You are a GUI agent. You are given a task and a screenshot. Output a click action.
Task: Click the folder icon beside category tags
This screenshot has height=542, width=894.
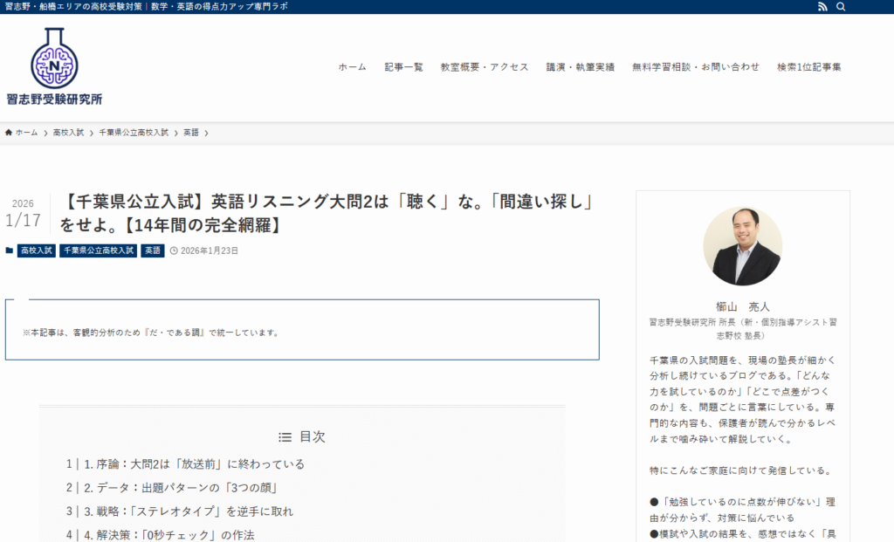10,250
